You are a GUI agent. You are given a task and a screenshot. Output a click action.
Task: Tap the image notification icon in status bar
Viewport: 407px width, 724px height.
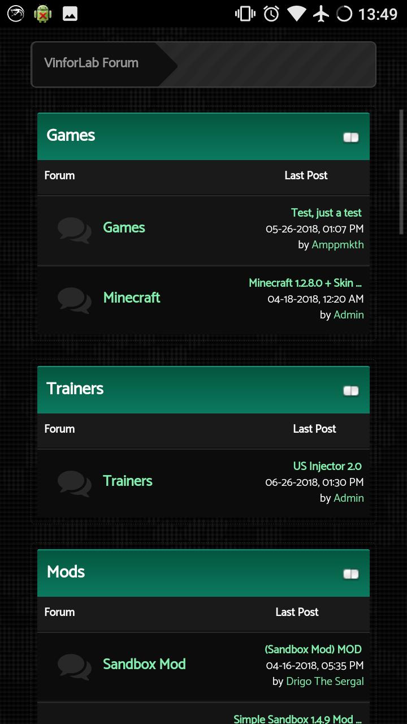tap(70, 14)
